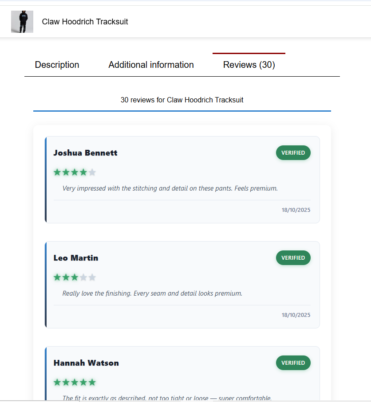Click the tracksuit product thumbnail image
The image size is (371, 402).
click(x=22, y=22)
